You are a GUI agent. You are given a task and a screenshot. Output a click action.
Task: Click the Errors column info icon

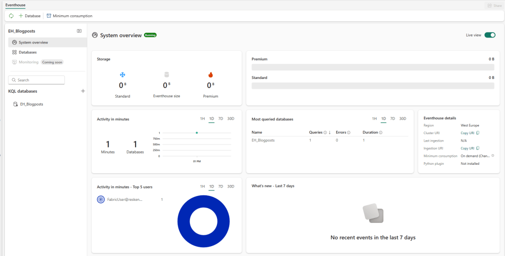(x=349, y=133)
